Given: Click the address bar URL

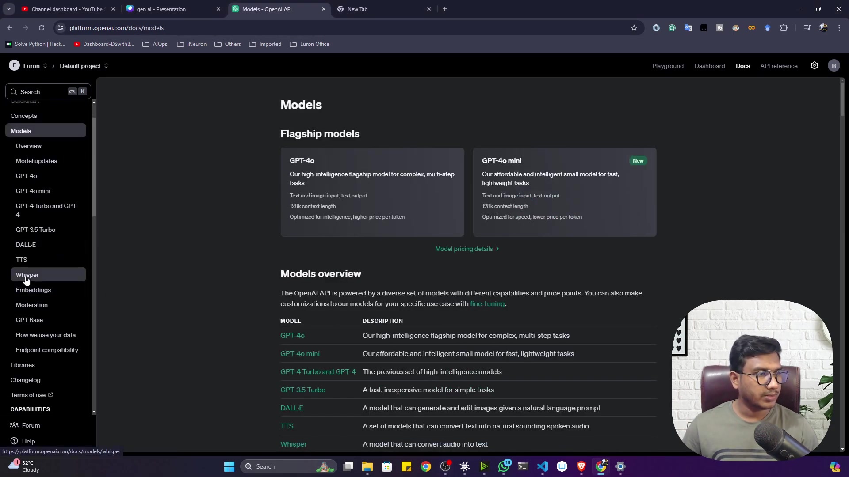Looking at the screenshot, I should (116, 28).
